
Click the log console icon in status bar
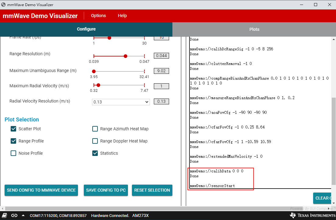[x=5, y=215]
